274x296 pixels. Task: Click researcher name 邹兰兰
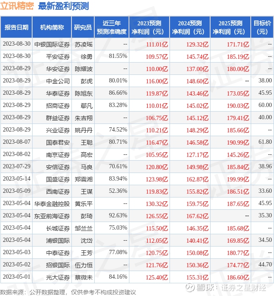pos(84,229)
